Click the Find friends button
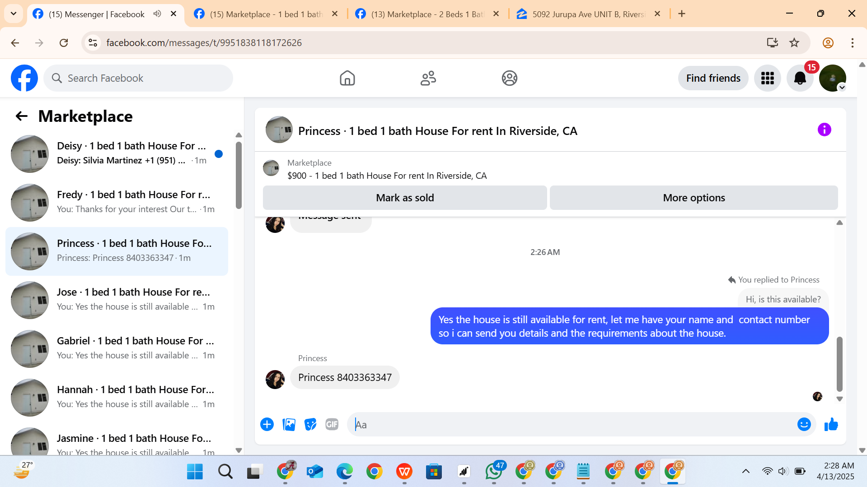This screenshot has height=487, width=867. pos(713,78)
